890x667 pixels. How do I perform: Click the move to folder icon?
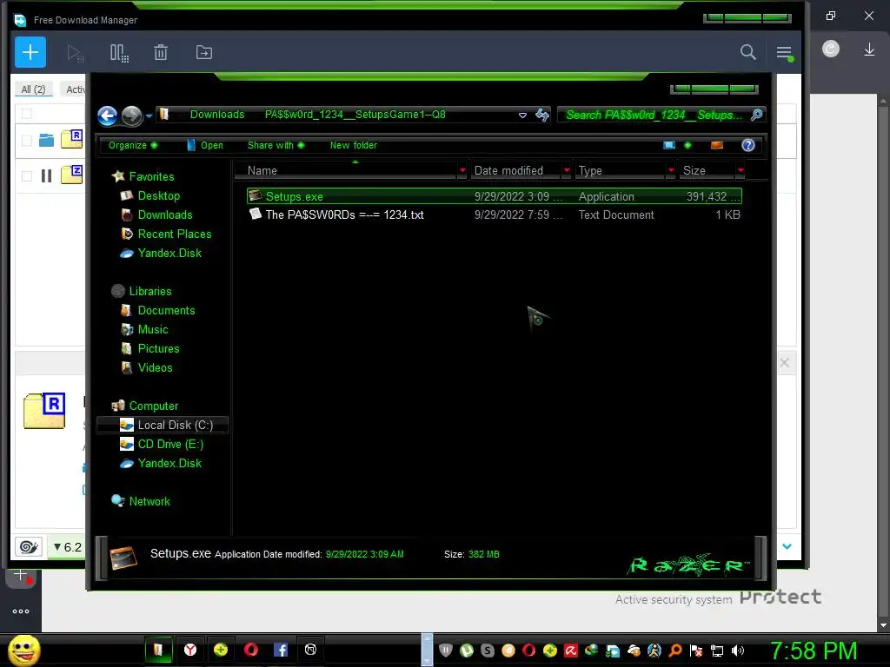click(x=203, y=53)
